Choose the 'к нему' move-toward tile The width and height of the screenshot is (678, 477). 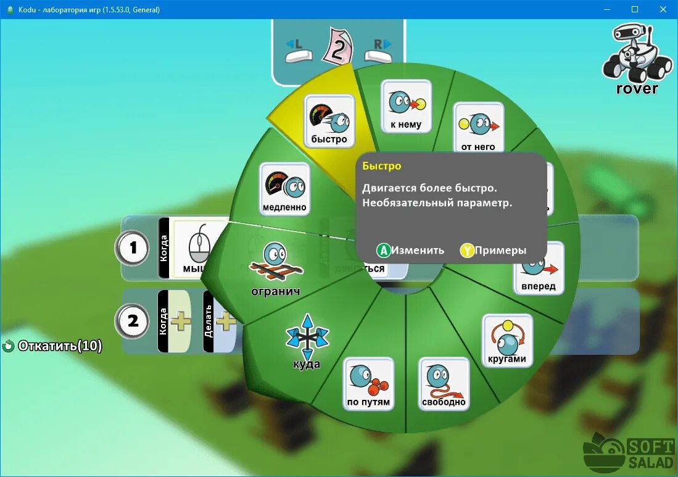(x=405, y=106)
